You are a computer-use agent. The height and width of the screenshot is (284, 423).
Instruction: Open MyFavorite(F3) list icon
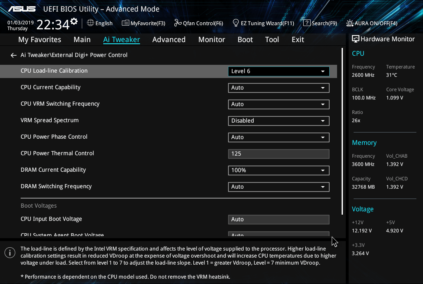coord(126,23)
